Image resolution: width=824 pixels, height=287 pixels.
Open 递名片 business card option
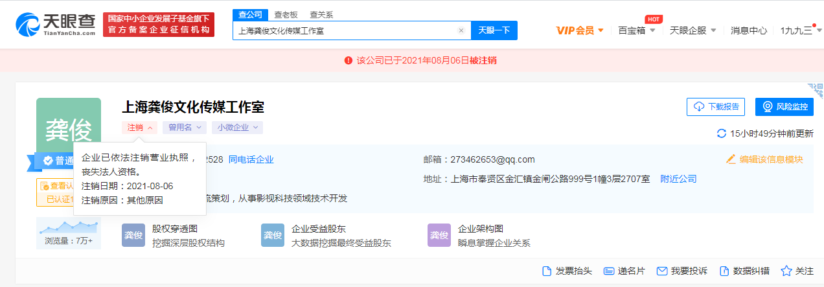[x=624, y=271]
